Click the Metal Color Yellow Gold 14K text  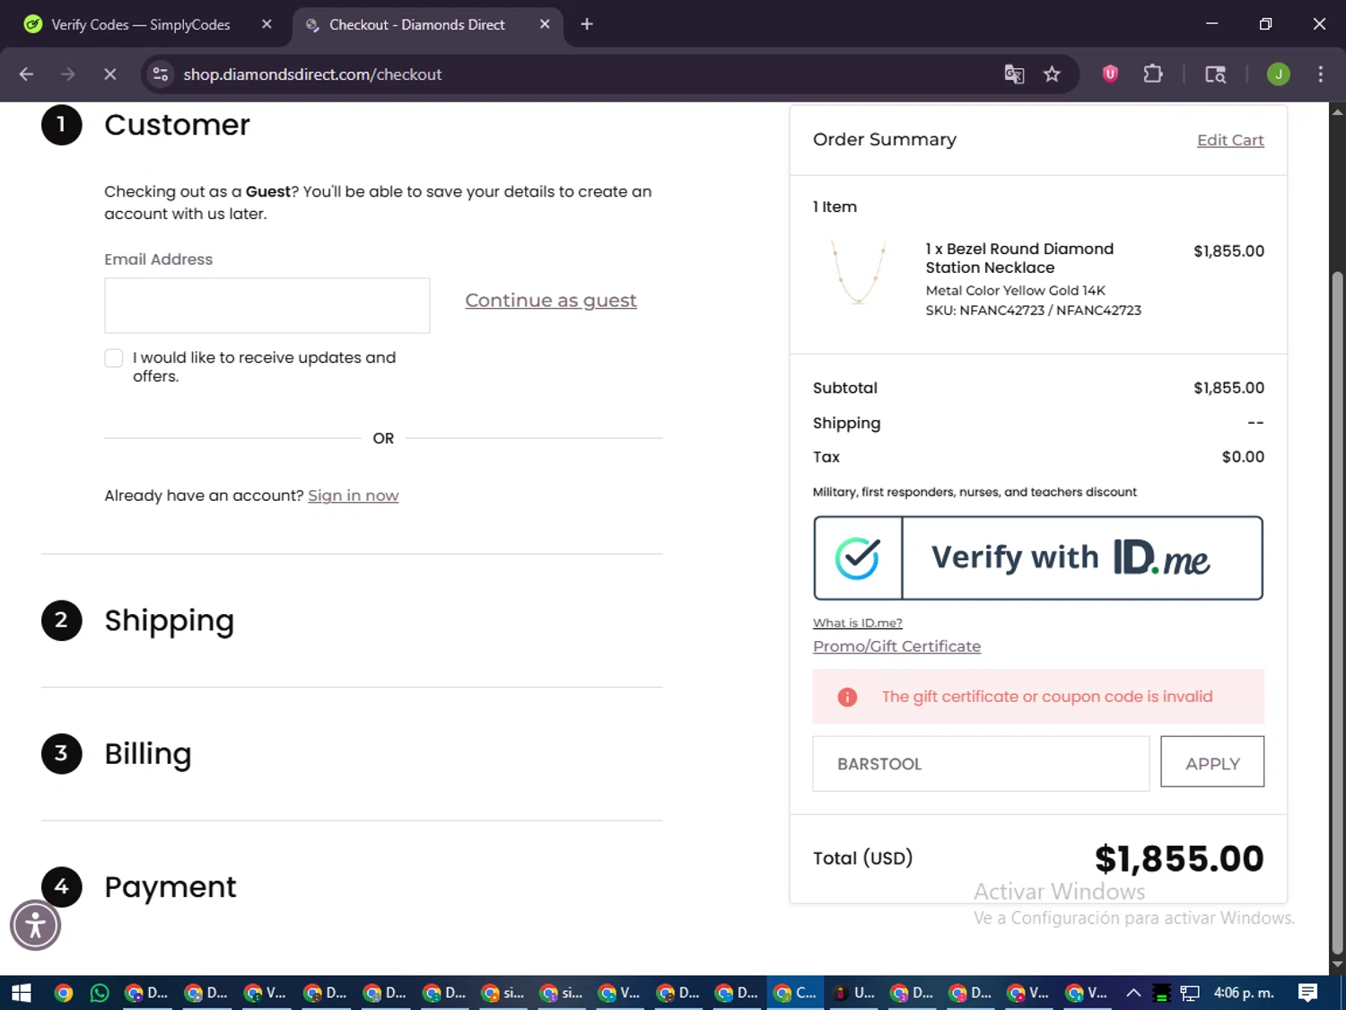(1015, 291)
